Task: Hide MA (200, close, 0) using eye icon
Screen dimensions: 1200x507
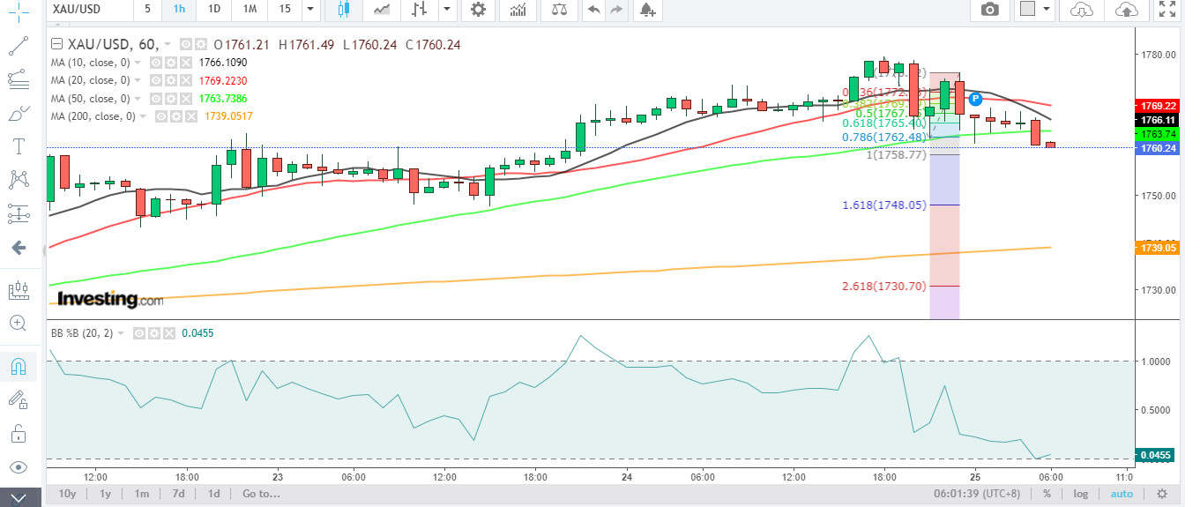Action: pos(161,116)
